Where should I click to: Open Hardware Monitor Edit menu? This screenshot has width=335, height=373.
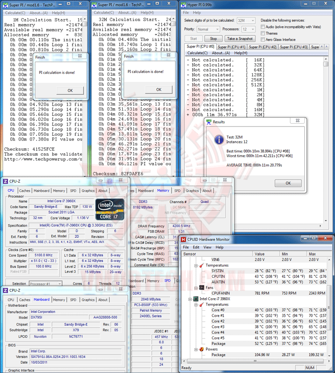click(196, 247)
